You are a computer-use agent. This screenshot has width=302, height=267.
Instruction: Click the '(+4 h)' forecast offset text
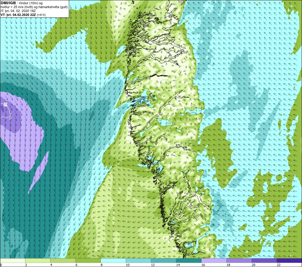point(41,15)
